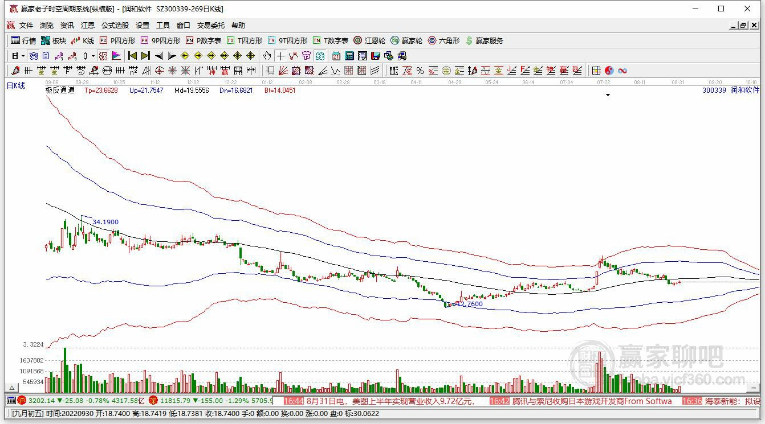Open the 文件 menu
Viewport: 765px width, 424px height.
26,26
